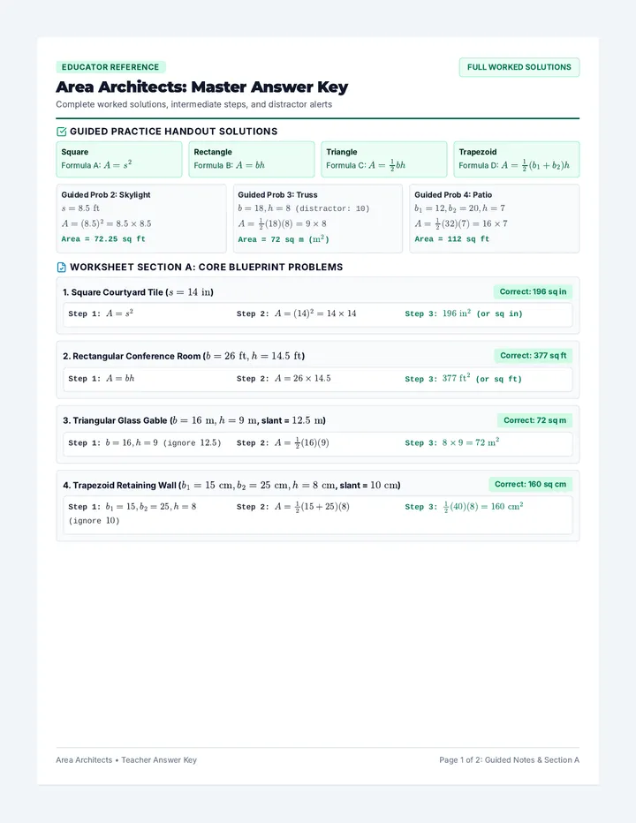Click the Correct: 196 sq in badge
Viewport: 636px width, 823px height.
point(533,291)
